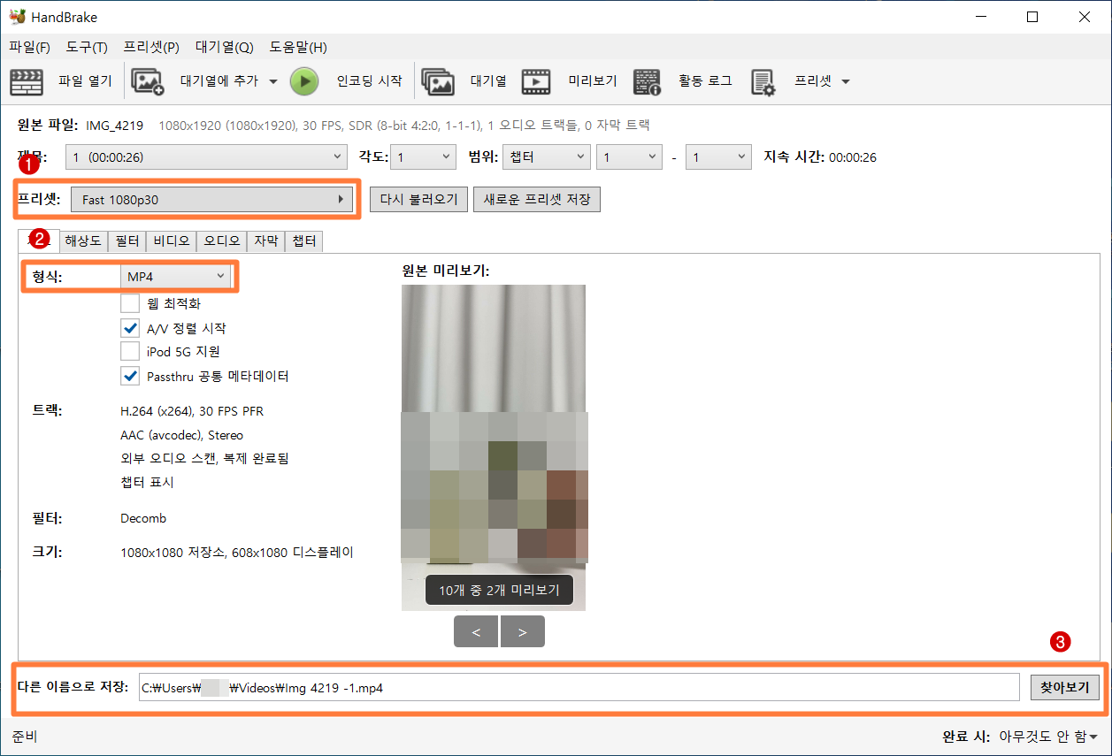Click the Decomb filter text
This screenshot has height=756, width=1112.
pyautogui.click(x=143, y=518)
